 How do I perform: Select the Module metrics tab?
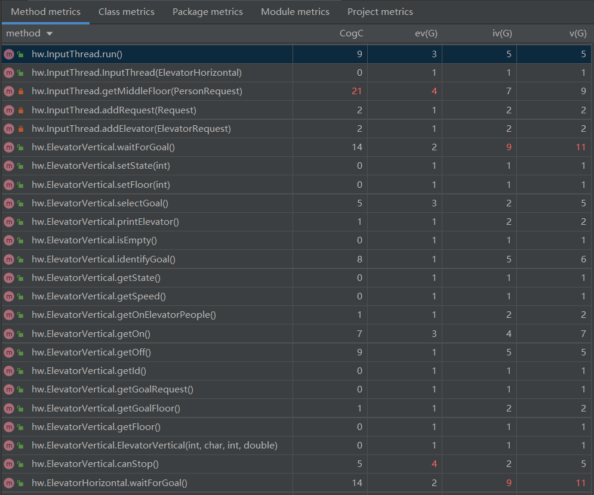click(295, 12)
